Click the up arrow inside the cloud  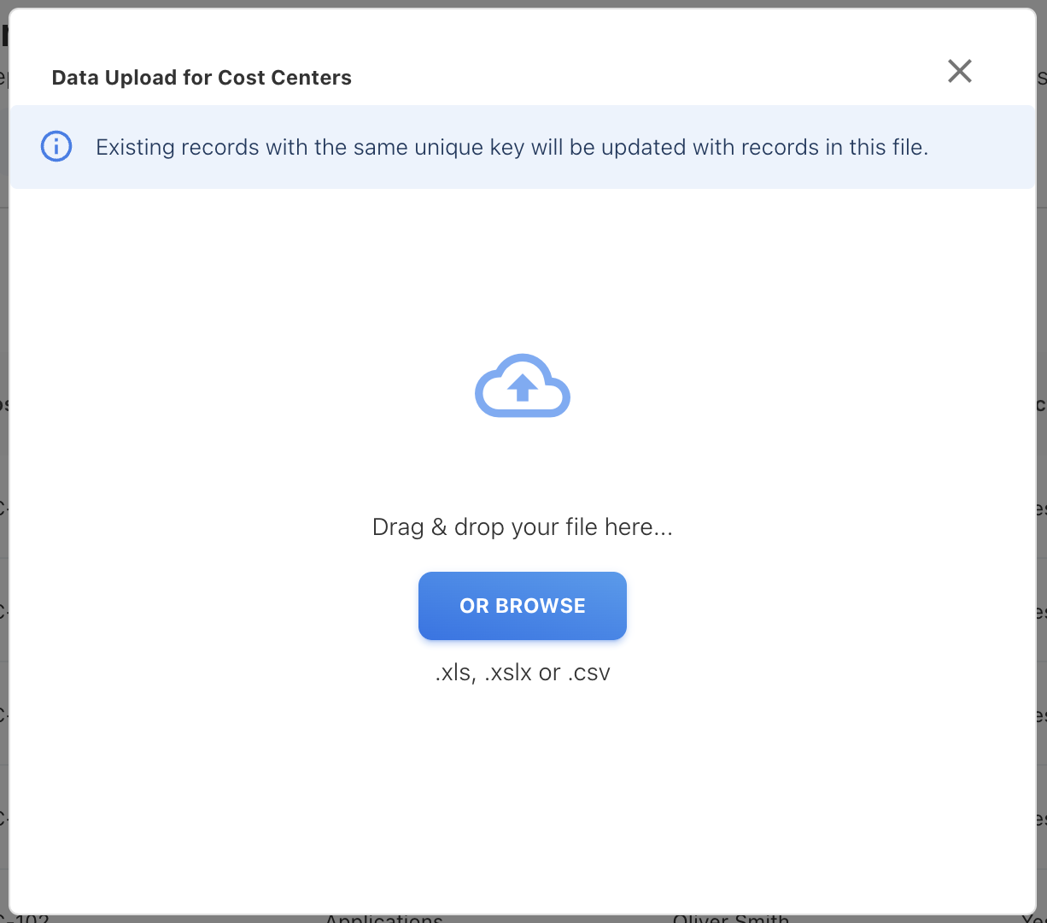coord(522,389)
